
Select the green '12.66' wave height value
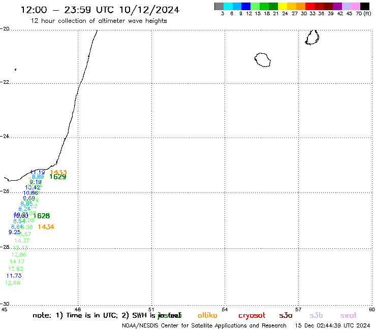(x=13, y=283)
